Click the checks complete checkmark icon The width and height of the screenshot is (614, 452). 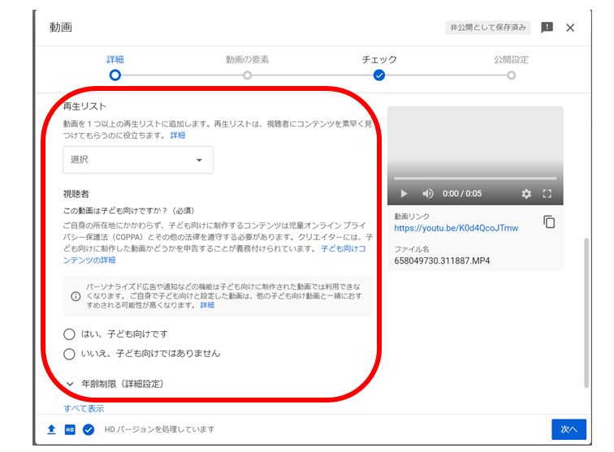pyautogui.click(x=89, y=430)
